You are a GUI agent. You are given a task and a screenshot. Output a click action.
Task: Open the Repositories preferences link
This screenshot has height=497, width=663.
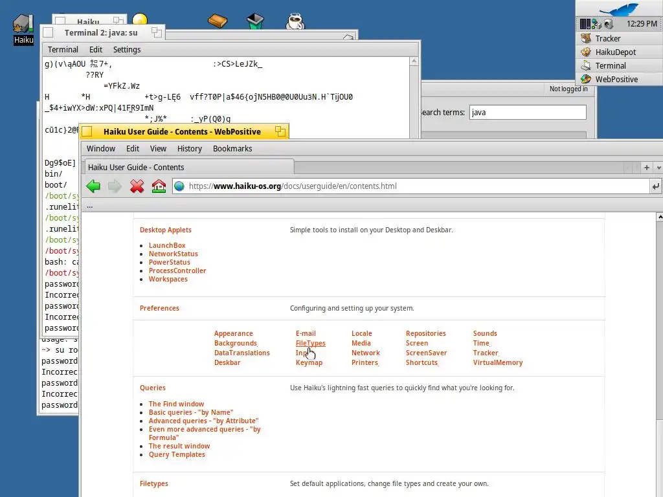[426, 333]
